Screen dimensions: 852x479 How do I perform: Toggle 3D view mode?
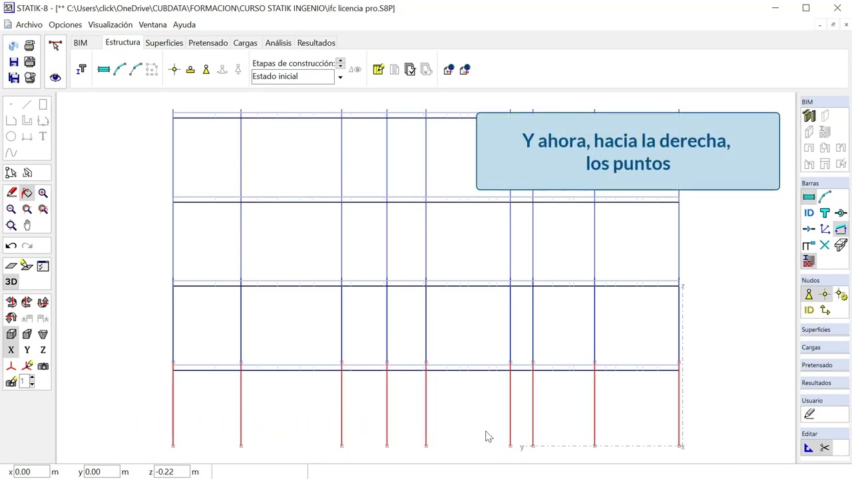point(11,281)
